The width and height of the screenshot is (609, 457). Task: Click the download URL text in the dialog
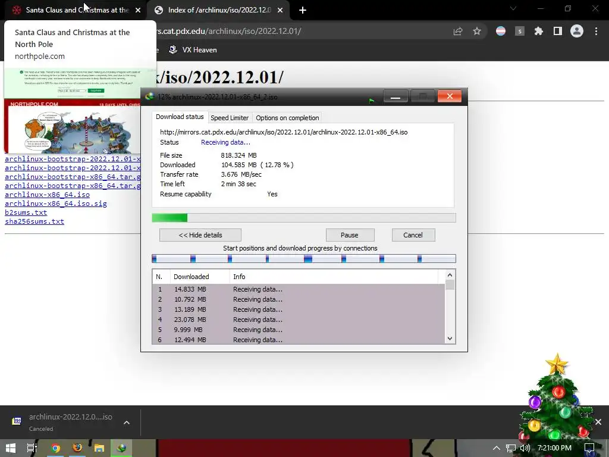[x=284, y=132]
